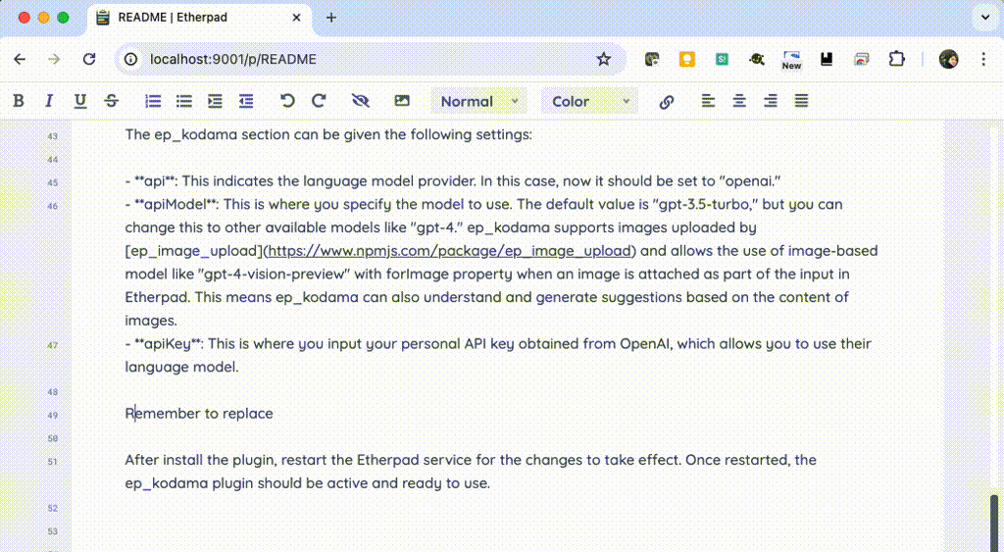The width and height of the screenshot is (1004, 552).
Task: Click the text "**apiKey**"
Action: [169, 344]
